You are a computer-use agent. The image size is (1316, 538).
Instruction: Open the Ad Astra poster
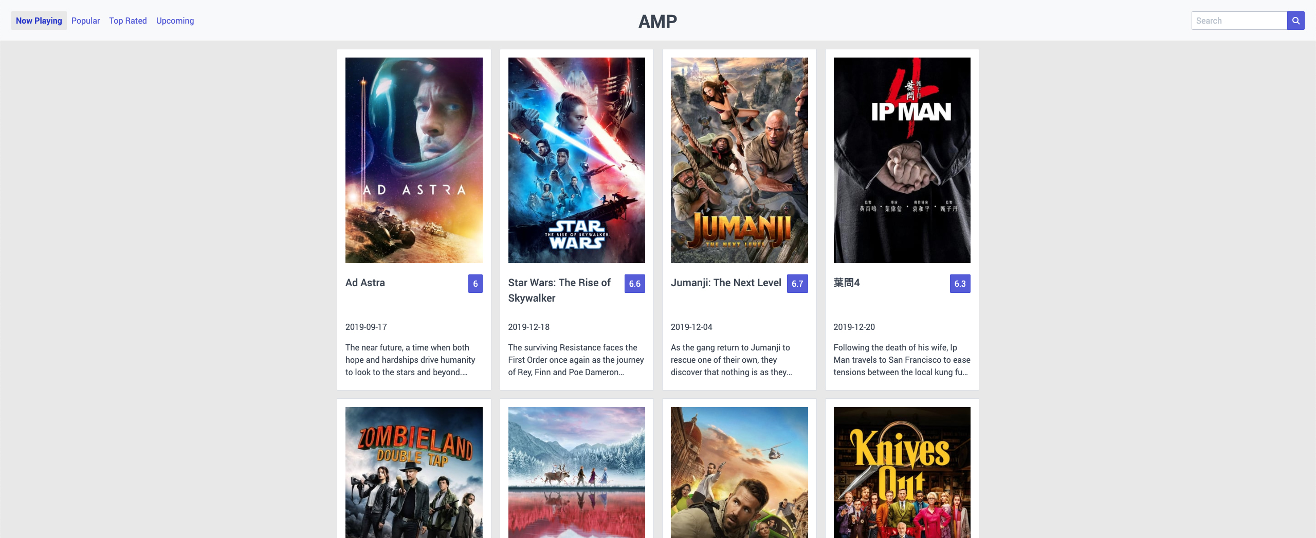click(x=414, y=160)
